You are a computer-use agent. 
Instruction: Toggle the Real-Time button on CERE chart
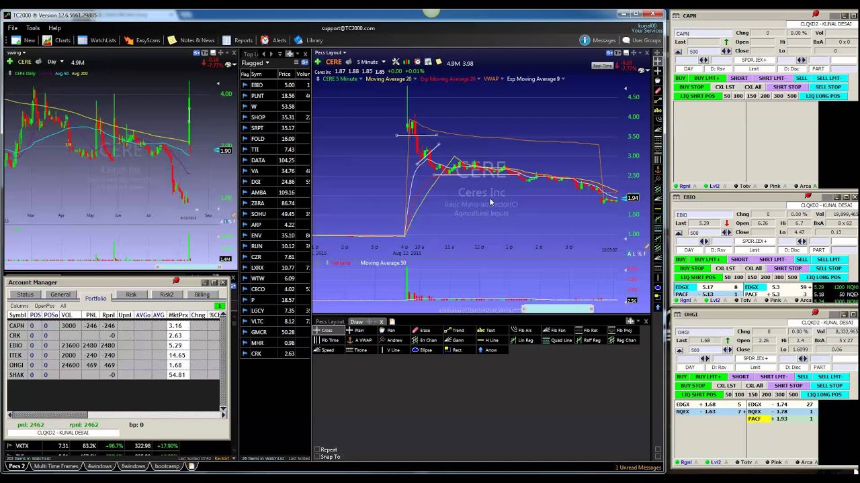click(x=602, y=66)
